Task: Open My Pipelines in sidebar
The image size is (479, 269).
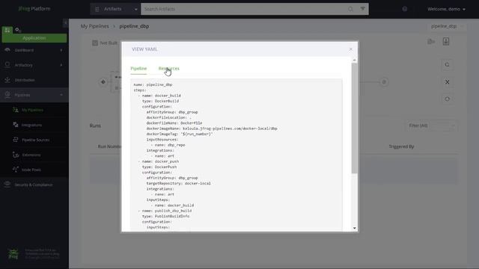Action: [32, 110]
